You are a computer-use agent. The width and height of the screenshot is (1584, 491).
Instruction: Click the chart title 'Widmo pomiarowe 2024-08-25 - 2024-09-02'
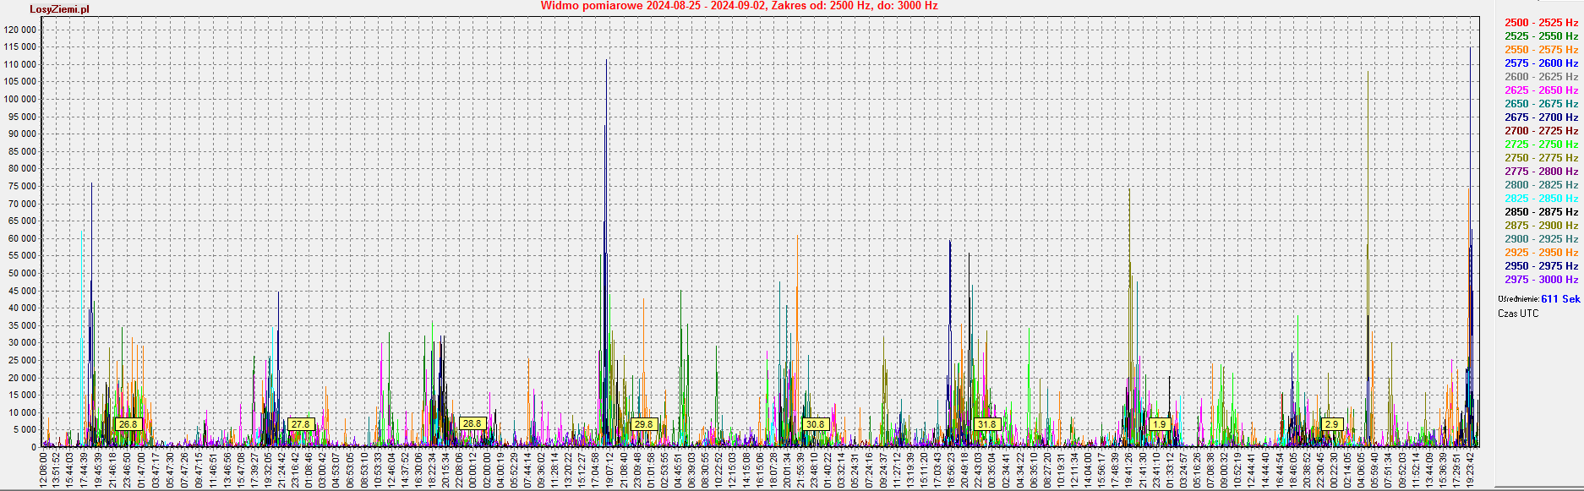pos(738,6)
